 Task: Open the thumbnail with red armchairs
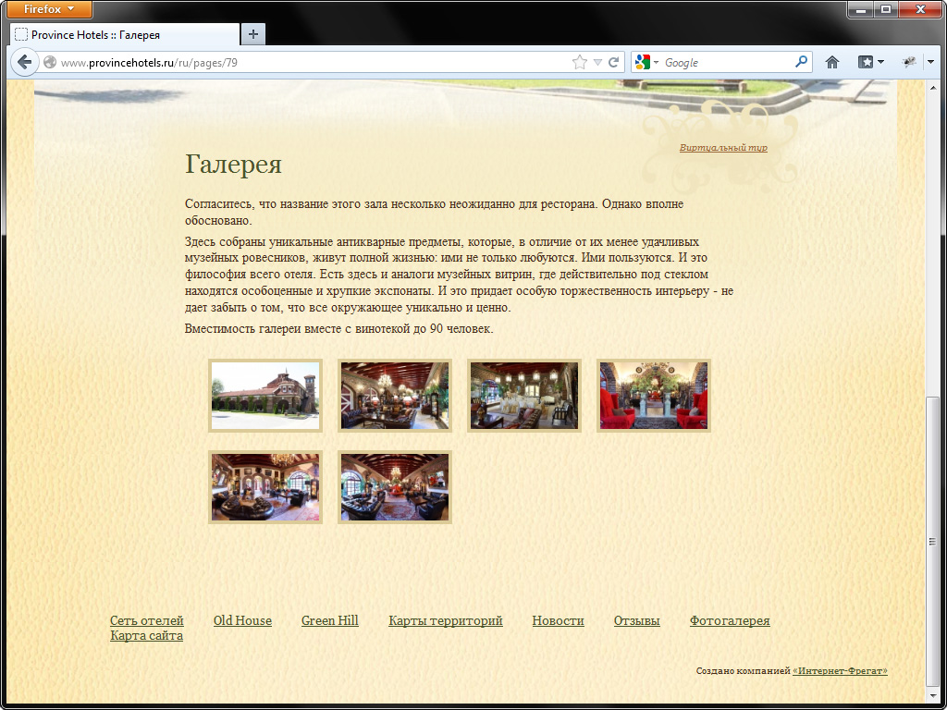tap(654, 396)
